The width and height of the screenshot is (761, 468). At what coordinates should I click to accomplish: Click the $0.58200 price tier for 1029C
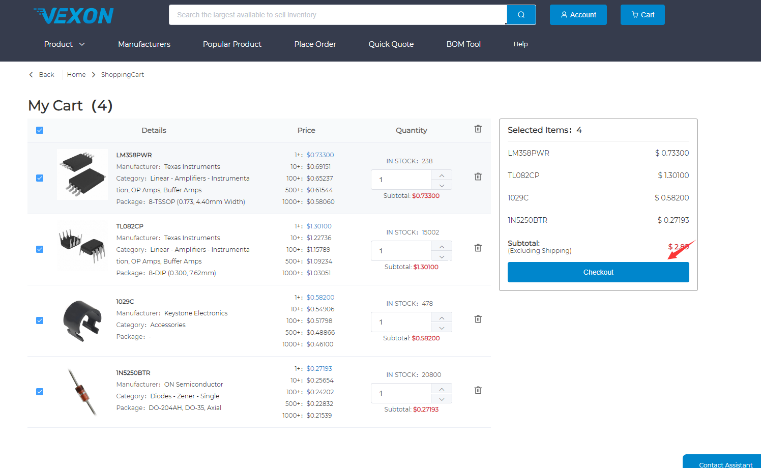320,298
